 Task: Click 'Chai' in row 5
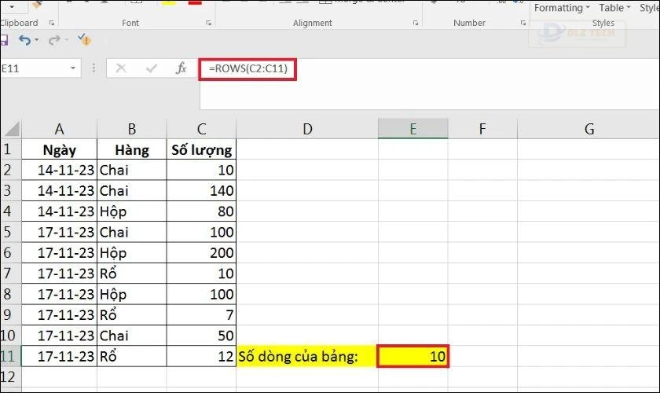(132, 232)
